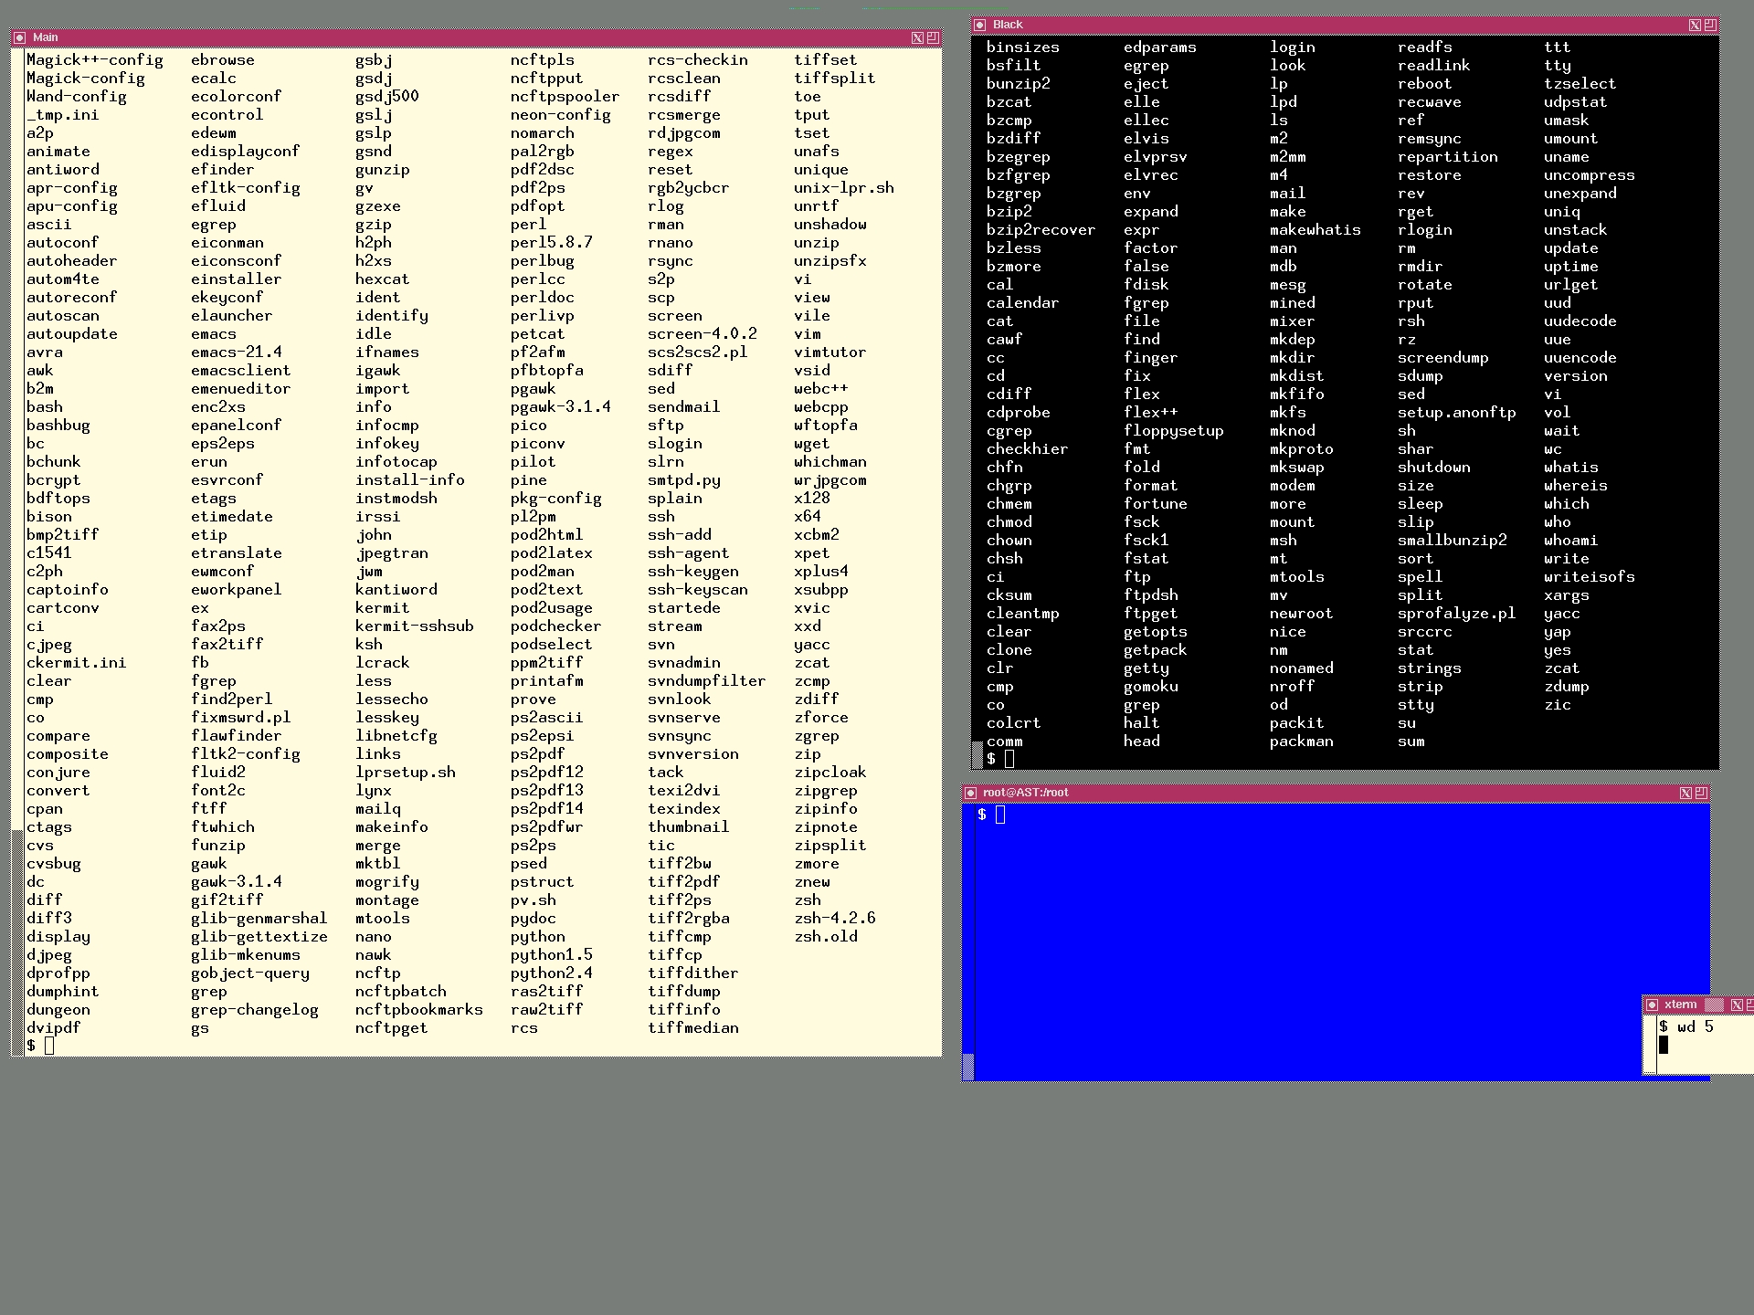The image size is (1754, 1315).
Task: Focus the Black terminal's bottom prompt
Action: (x=1009, y=759)
